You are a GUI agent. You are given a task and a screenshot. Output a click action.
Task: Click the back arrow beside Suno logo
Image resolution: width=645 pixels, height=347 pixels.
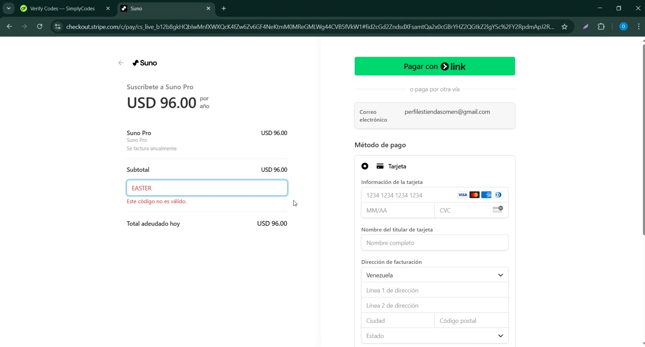point(121,63)
